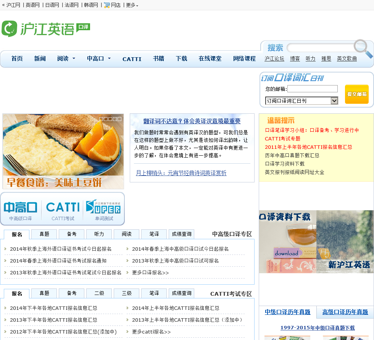This screenshot has width=374, height=340.
Task: Select 笔译 tab in CATTI考试专区
Action: click(x=154, y=293)
